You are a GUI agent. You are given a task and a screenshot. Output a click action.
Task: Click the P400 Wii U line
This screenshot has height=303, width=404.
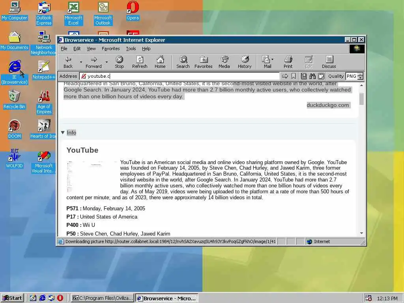(x=80, y=225)
